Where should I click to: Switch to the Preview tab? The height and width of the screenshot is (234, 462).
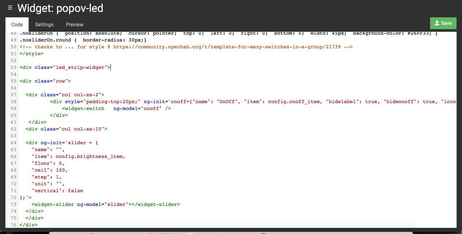click(x=74, y=25)
